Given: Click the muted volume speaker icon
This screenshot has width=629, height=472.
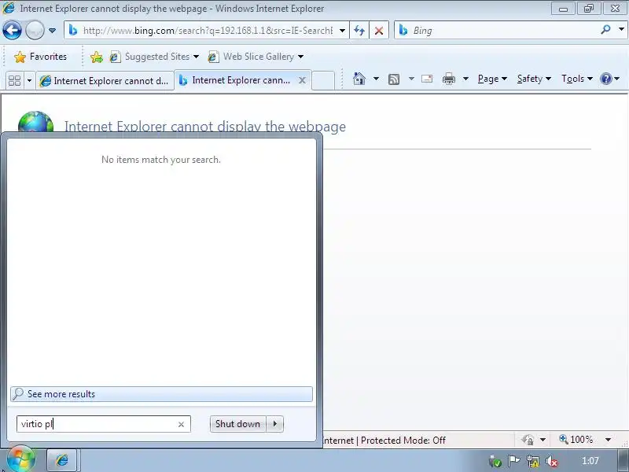Looking at the screenshot, I should click(x=552, y=462).
